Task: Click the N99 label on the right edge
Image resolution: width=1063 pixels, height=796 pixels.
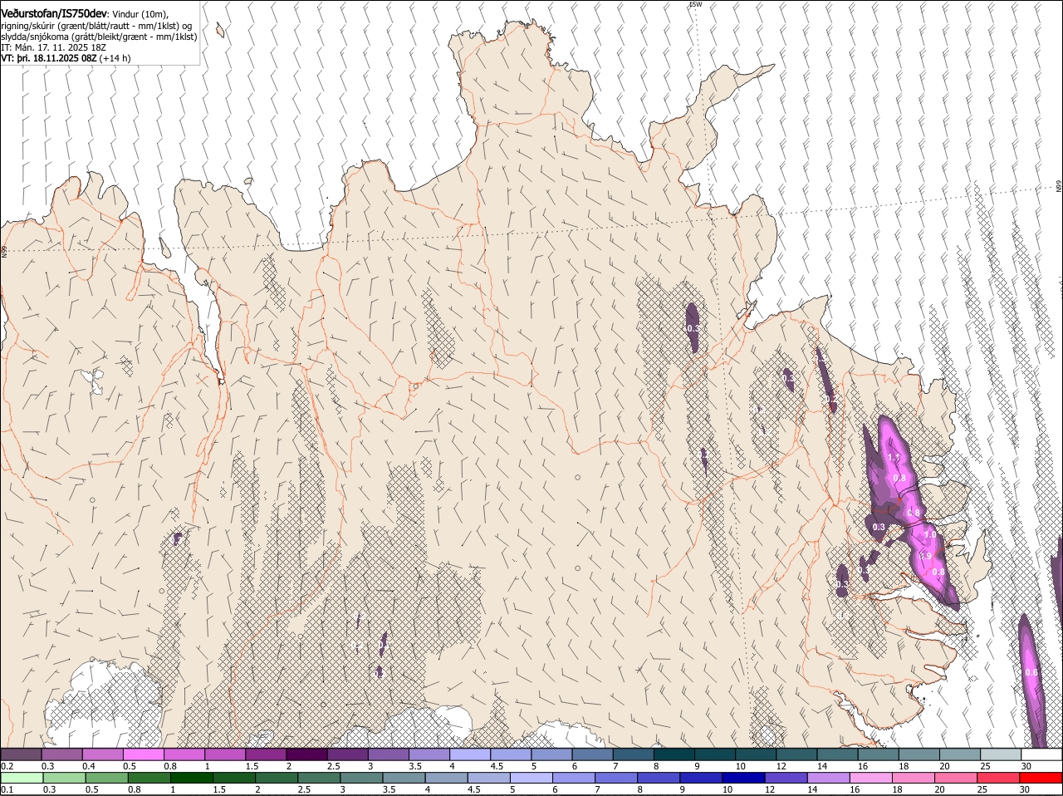Action: tap(1059, 187)
